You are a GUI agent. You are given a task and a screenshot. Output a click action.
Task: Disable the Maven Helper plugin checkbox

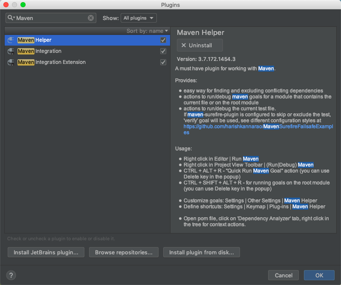pyautogui.click(x=163, y=40)
